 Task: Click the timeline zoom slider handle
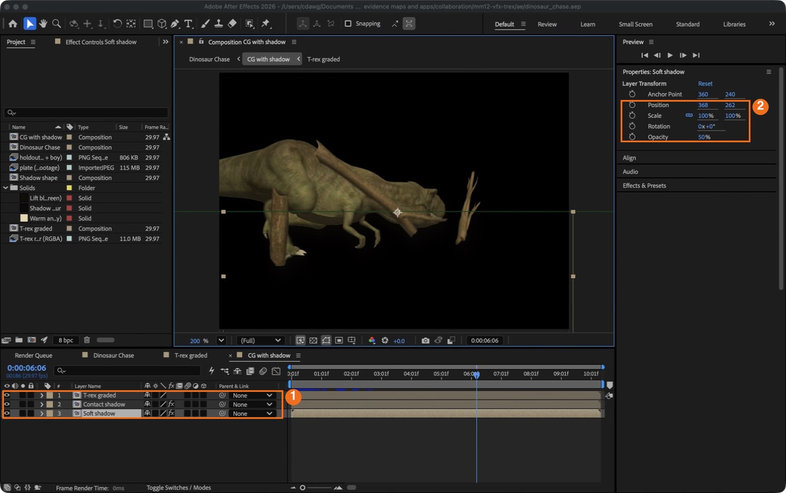pyautogui.click(x=302, y=488)
